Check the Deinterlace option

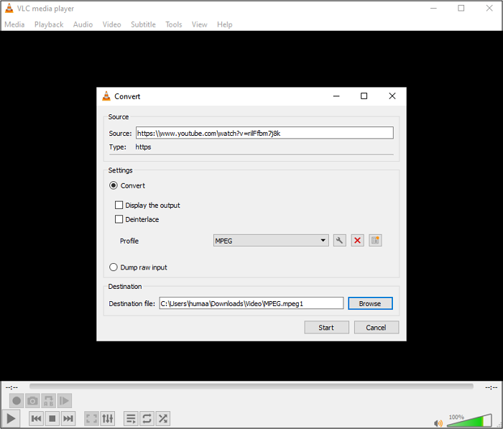coord(119,220)
